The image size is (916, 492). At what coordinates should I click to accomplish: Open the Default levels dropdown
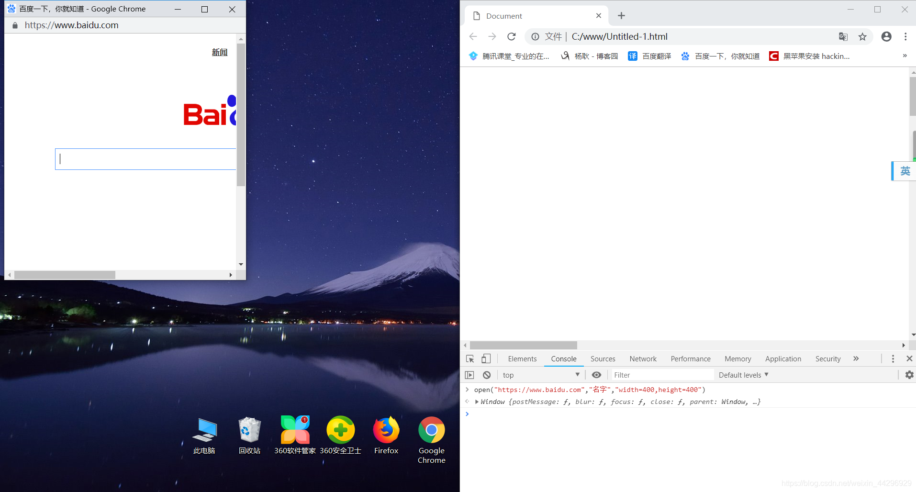743,375
